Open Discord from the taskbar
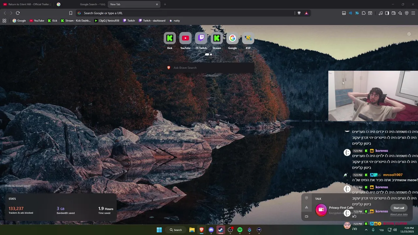418x235 pixels. click(x=211, y=230)
